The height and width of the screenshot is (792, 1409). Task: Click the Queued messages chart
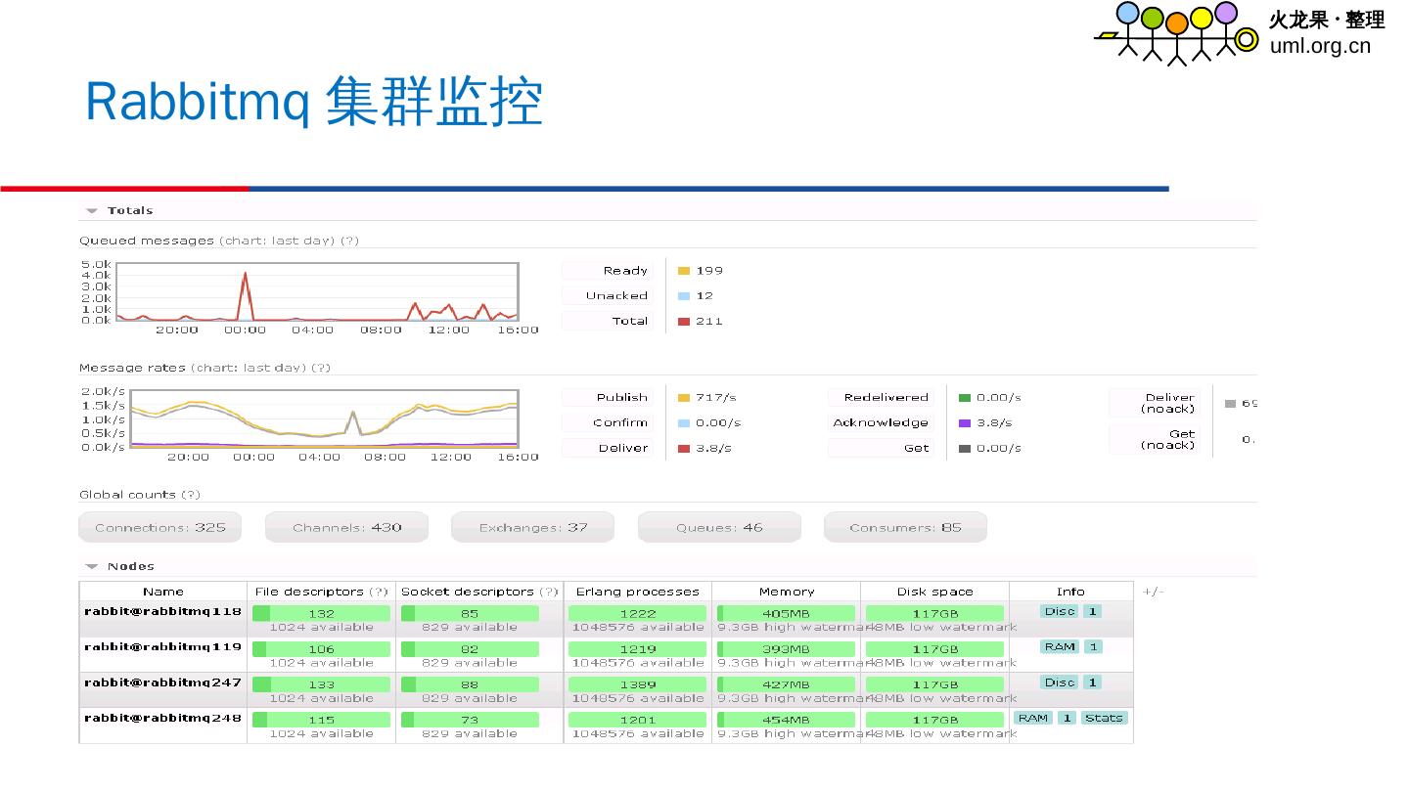[316, 291]
